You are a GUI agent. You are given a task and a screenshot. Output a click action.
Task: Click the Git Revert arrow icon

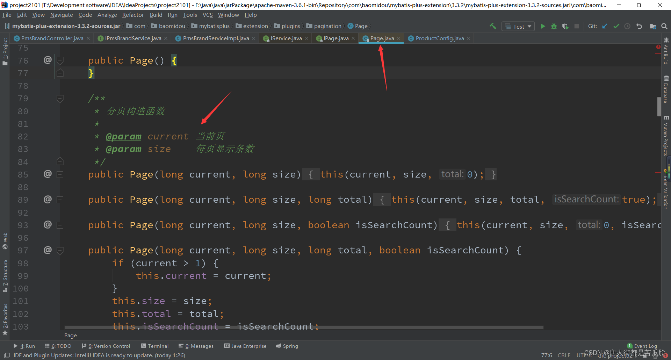[x=639, y=26]
